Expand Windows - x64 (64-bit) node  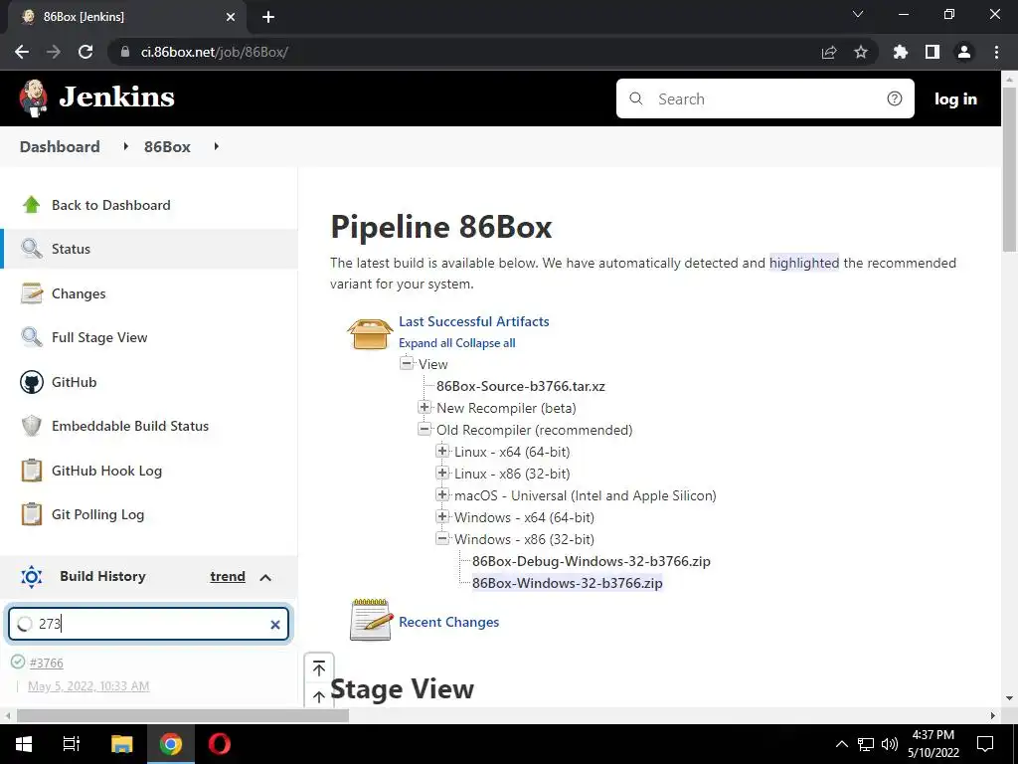pos(442,516)
